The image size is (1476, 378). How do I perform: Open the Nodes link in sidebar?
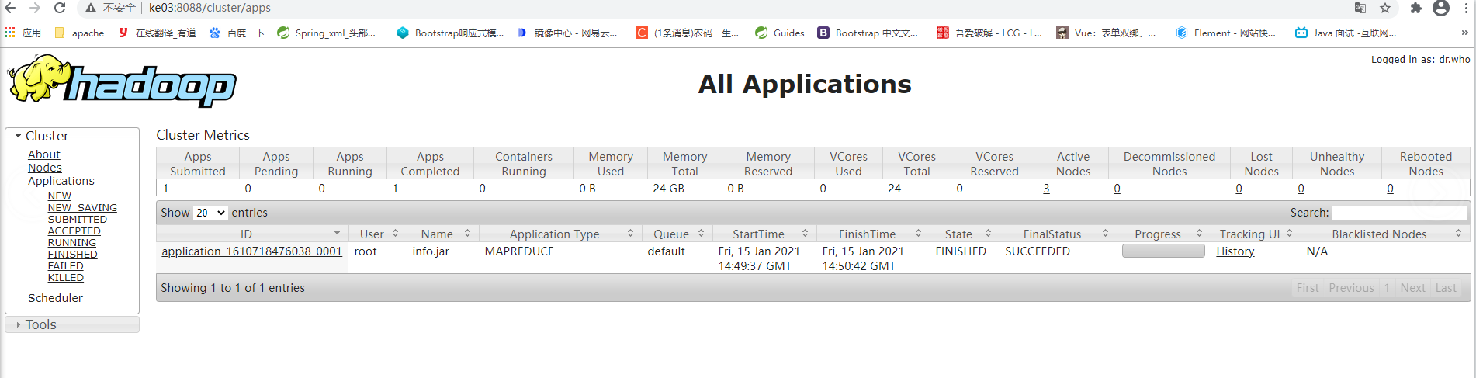click(45, 168)
